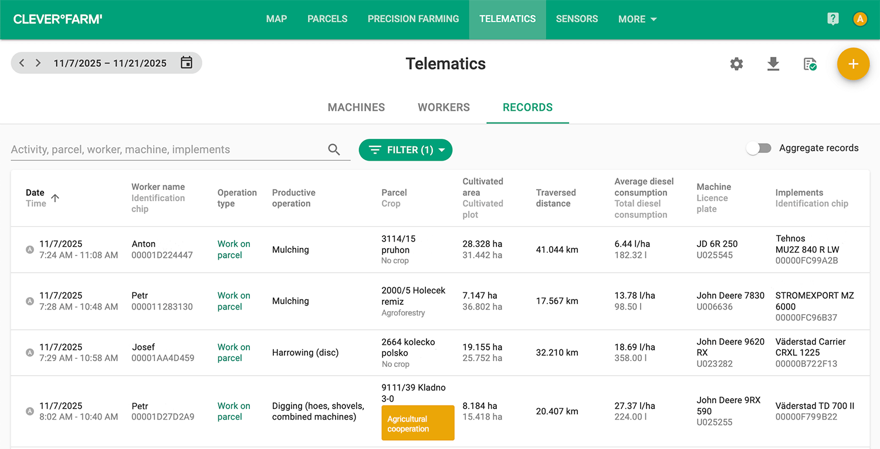The image size is (880, 449).
Task: Click implement Väderstad TD 700 II
Action: [815, 406]
